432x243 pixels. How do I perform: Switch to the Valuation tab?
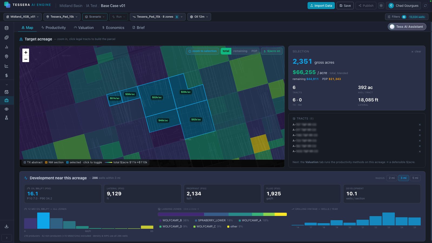click(x=84, y=28)
